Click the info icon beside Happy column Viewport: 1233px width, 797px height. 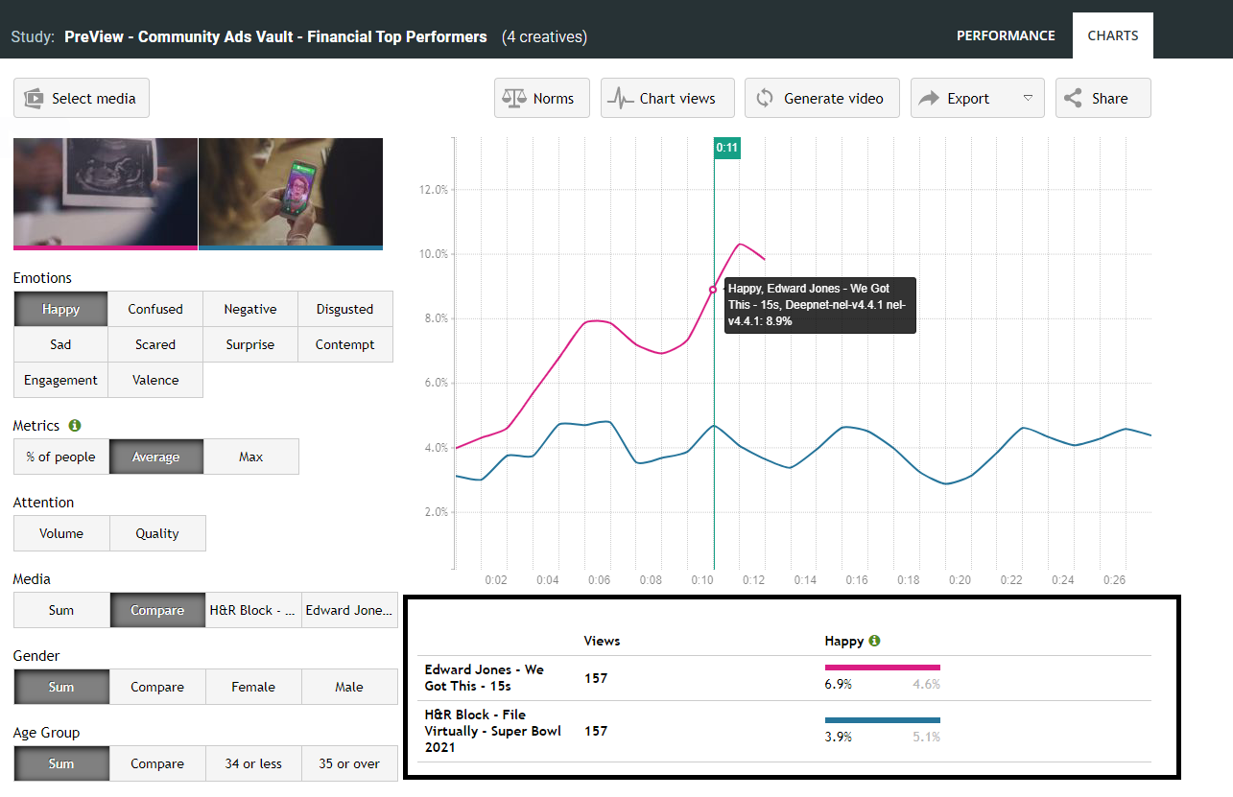[x=874, y=641]
